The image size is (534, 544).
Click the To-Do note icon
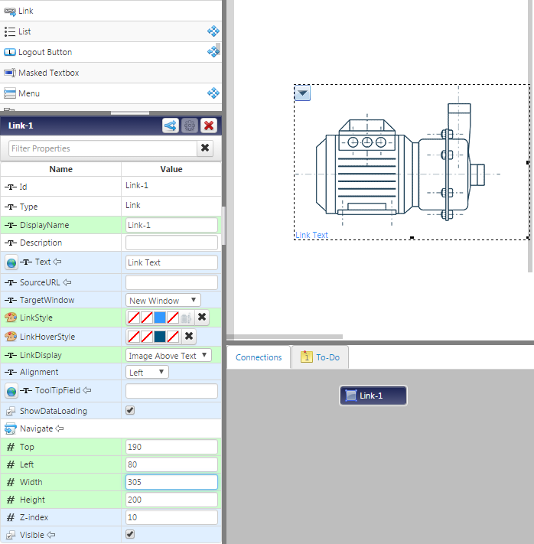(306, 357)
